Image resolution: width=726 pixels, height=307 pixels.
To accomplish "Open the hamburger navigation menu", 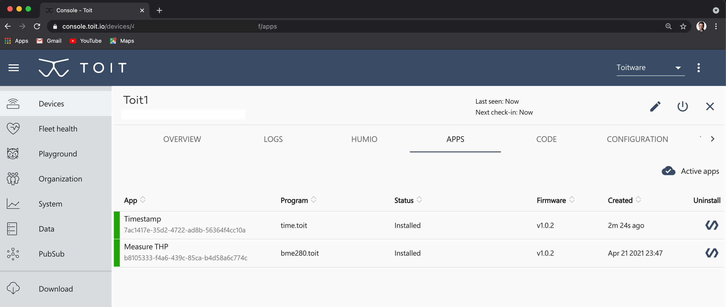I will (x=13, y=68).
